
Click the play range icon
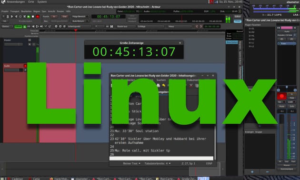24,17
